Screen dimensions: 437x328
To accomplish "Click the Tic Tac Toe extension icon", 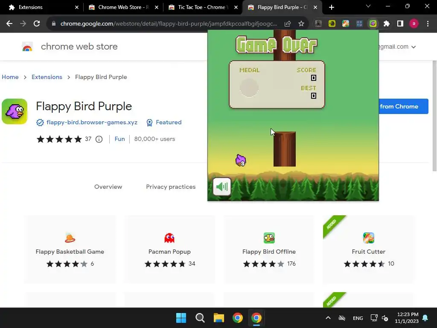I will click(x=359, y=24).
